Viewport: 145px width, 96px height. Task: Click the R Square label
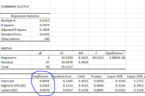point(7,25)
